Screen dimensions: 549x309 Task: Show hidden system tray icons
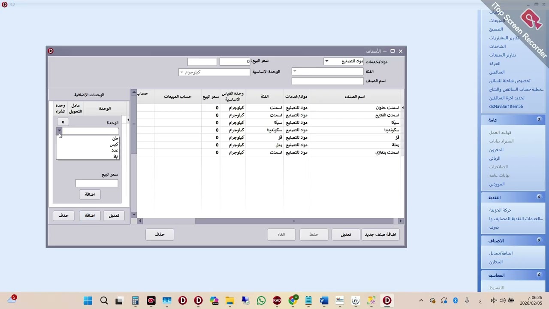pyautogui.click(x=421, y=301)
